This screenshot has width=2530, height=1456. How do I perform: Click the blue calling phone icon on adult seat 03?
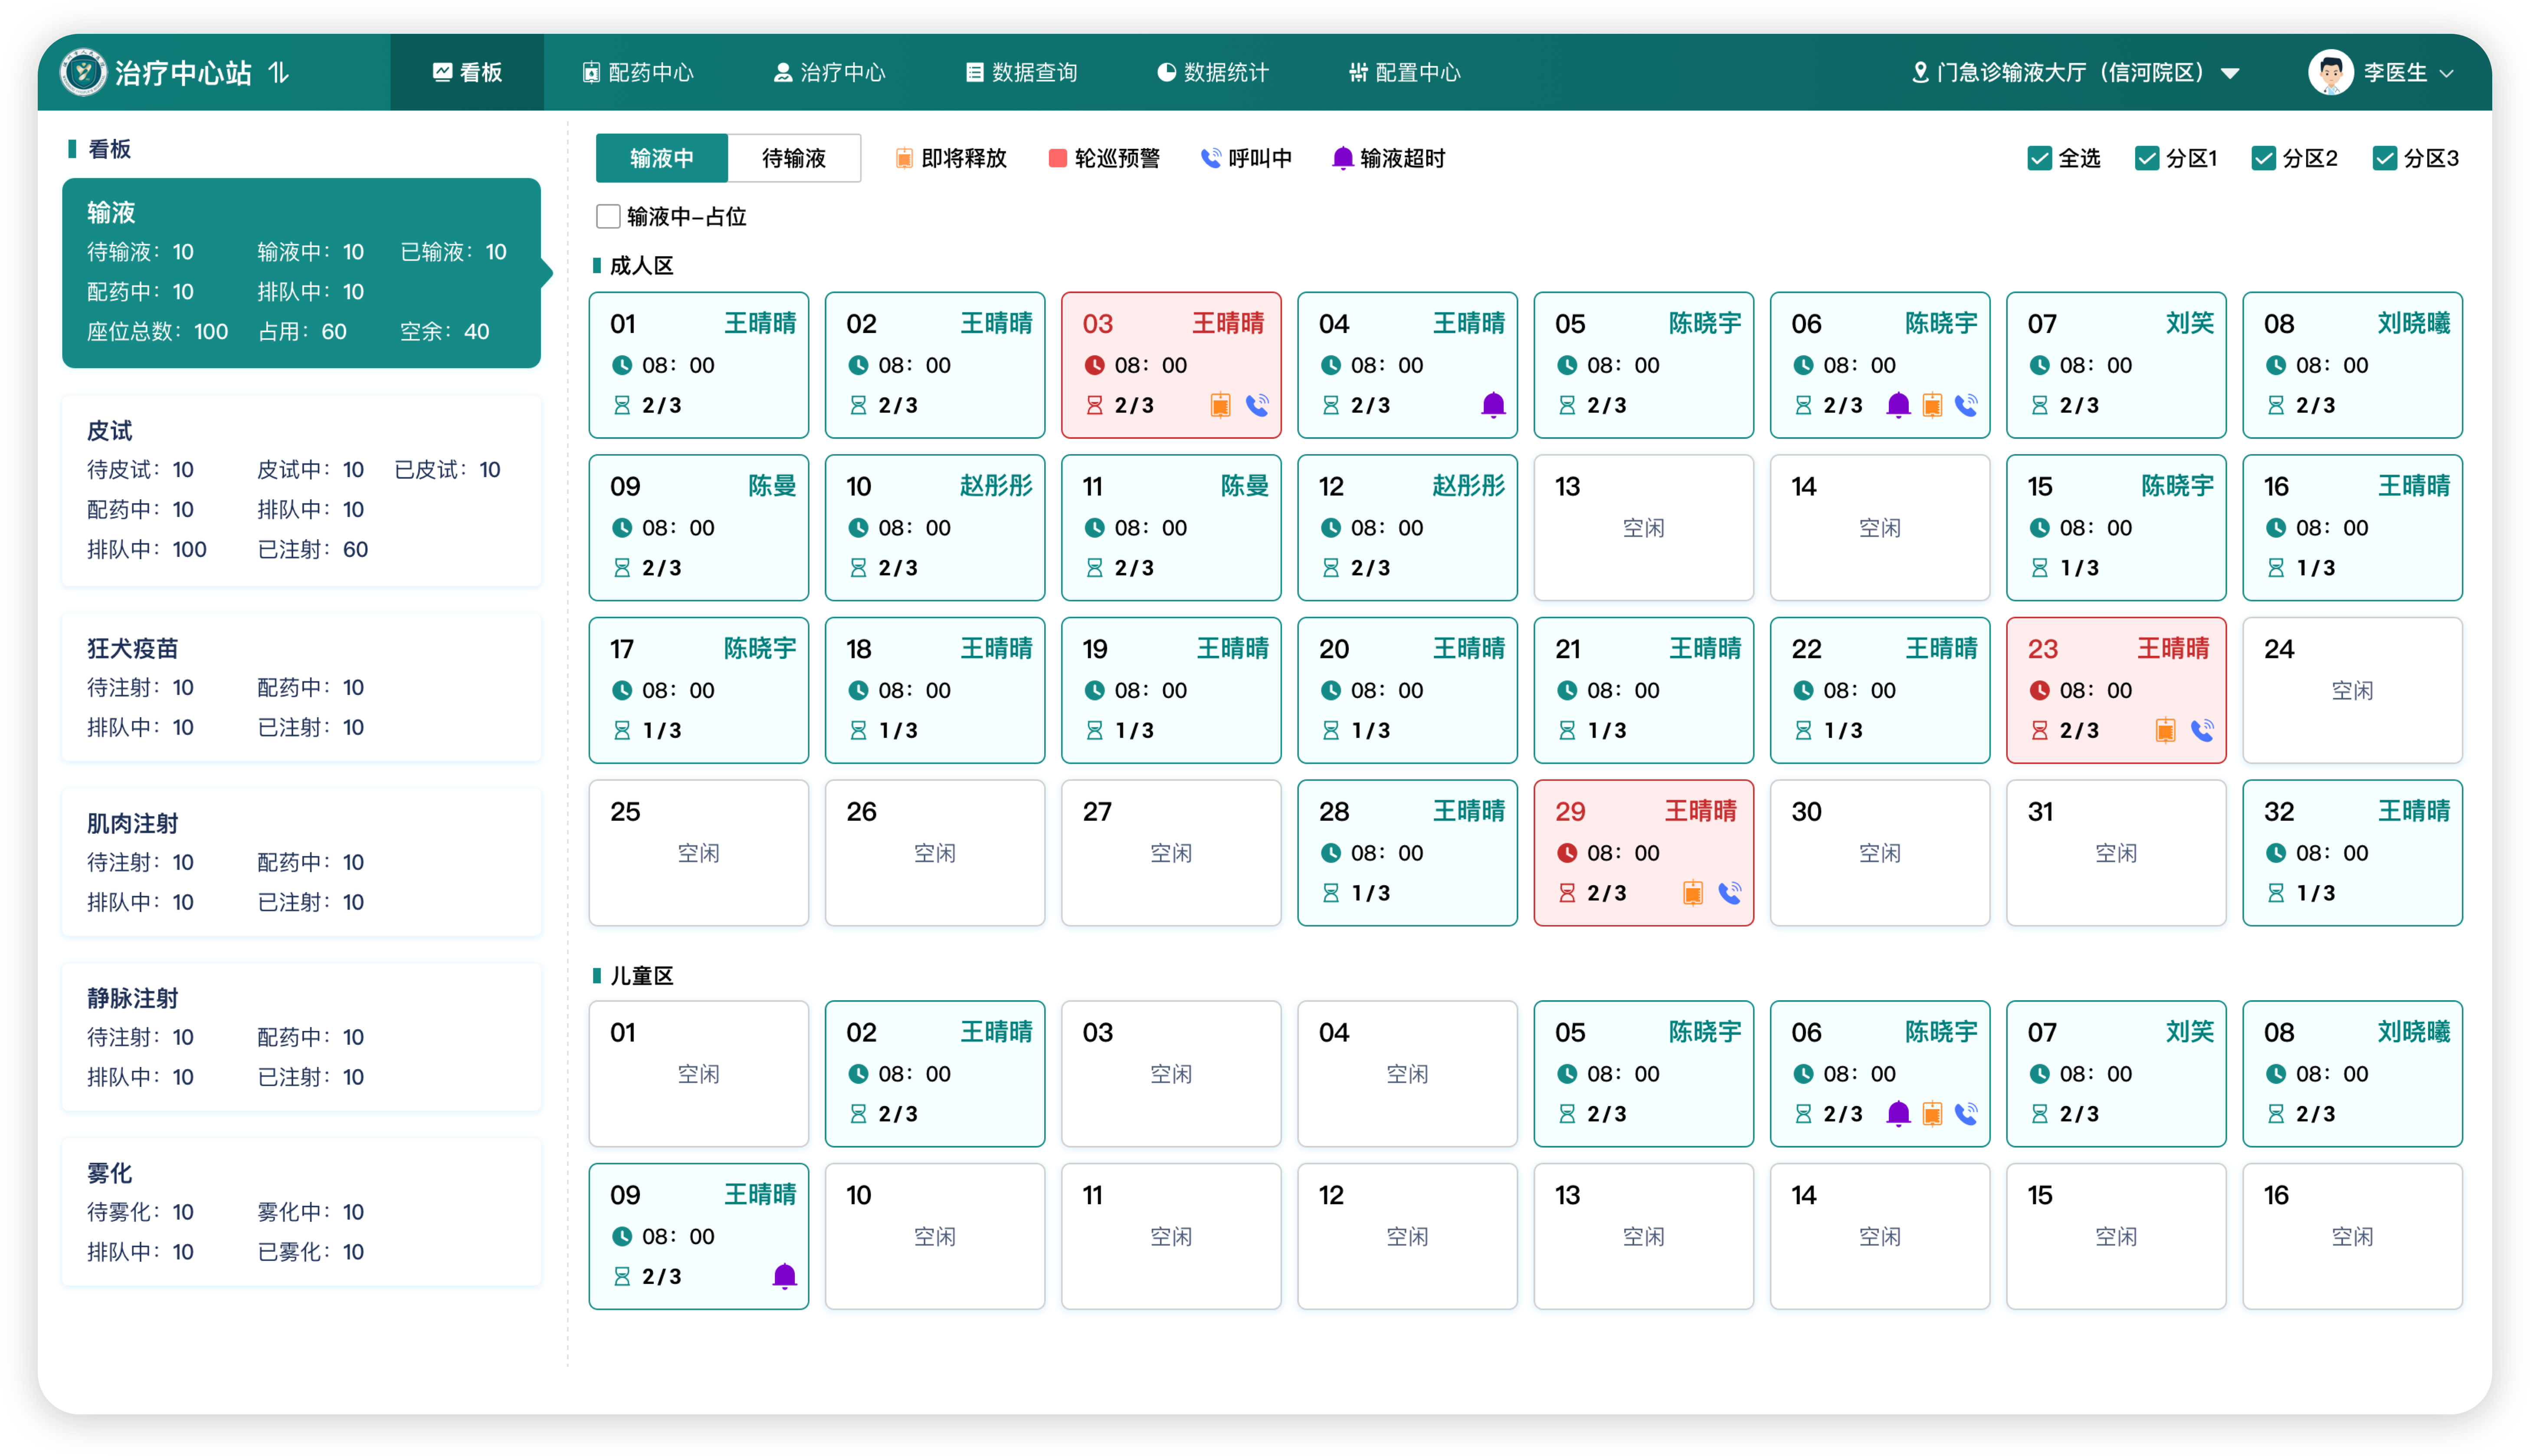click(x=1257, y=405)
